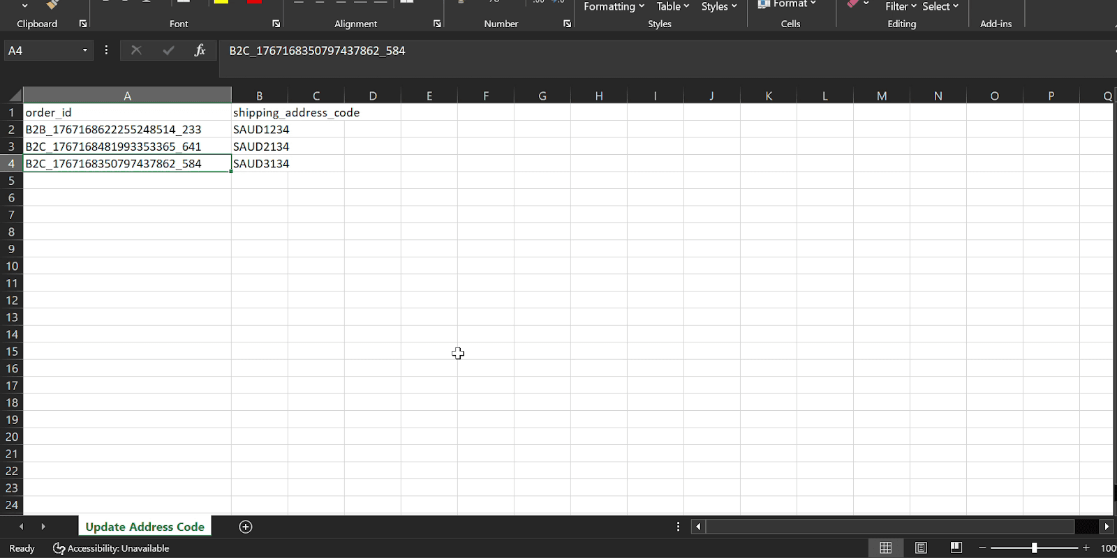Expand the Name Box dropdown arrow
The image size is (1117, 558).
pos(84,50)
